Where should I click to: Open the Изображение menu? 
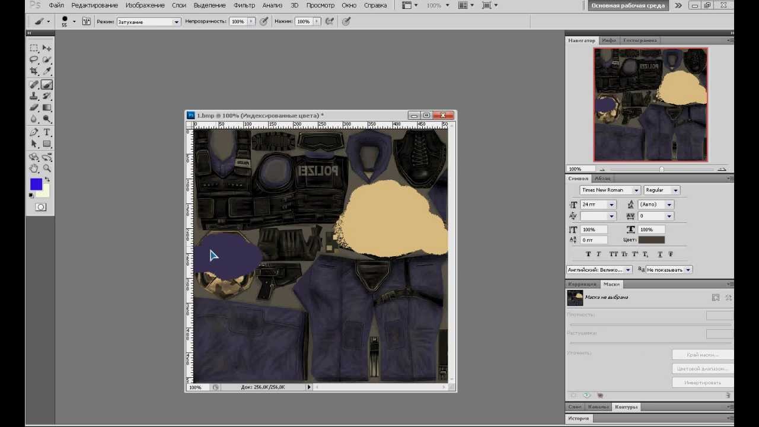(x=145, y=5)
